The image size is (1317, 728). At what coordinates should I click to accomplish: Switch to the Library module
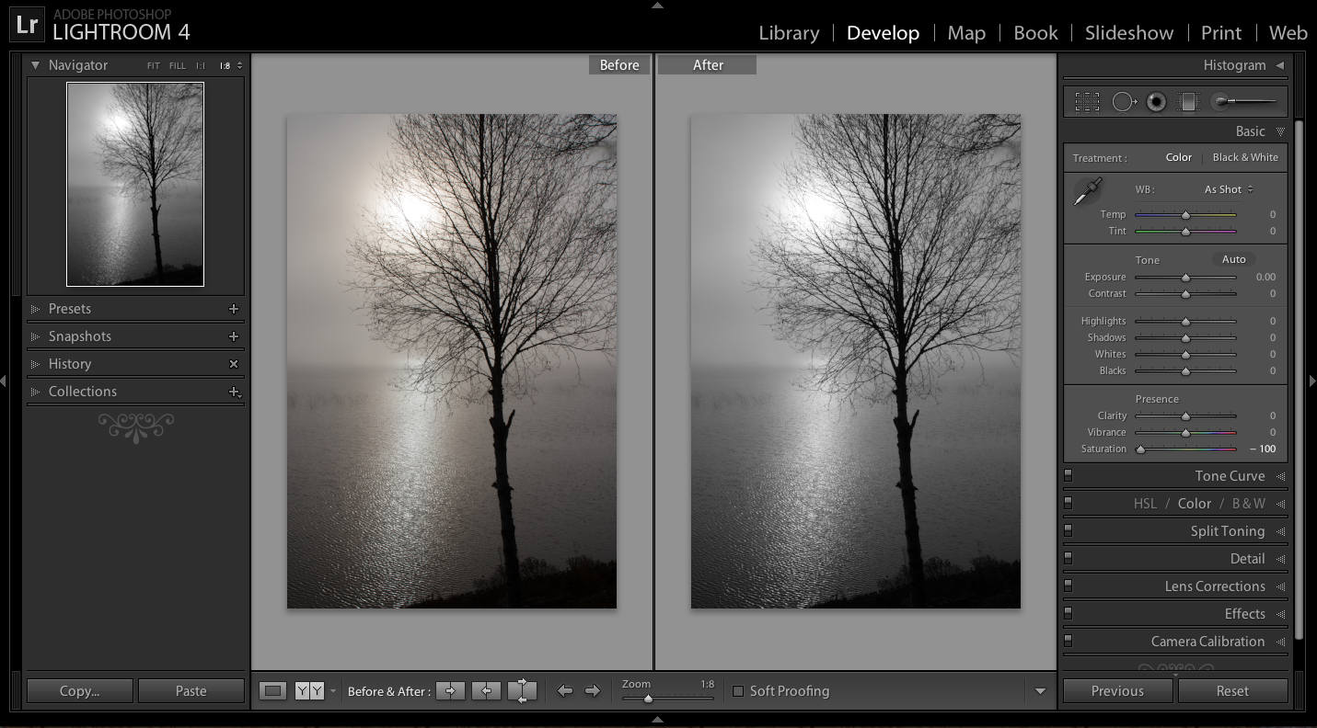tap(789, 33)
